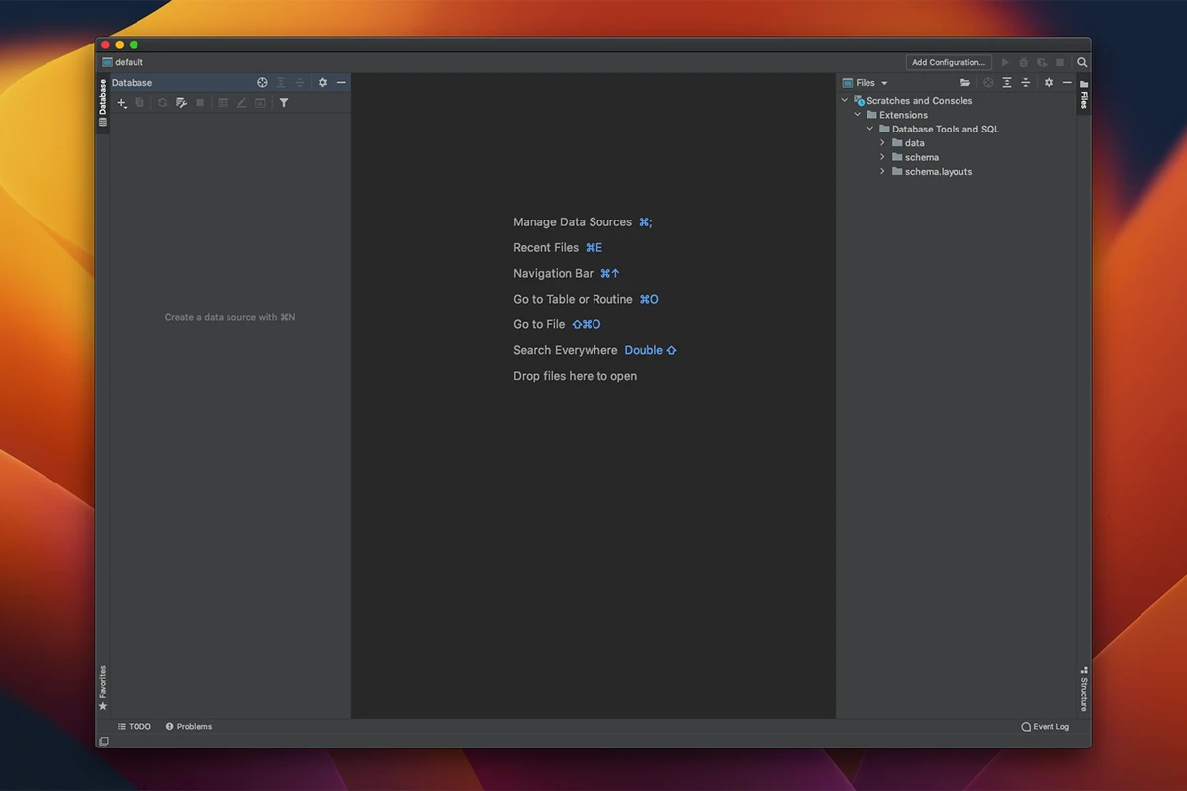Click Open folder icon in Files panel
This screenshot has width=1187, height=791.
965,83
